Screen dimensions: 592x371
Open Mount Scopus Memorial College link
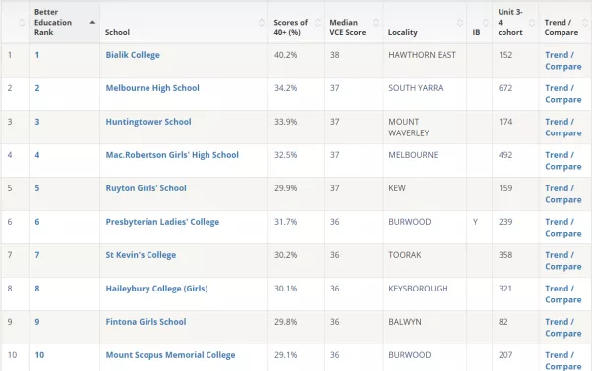(170, 355)
